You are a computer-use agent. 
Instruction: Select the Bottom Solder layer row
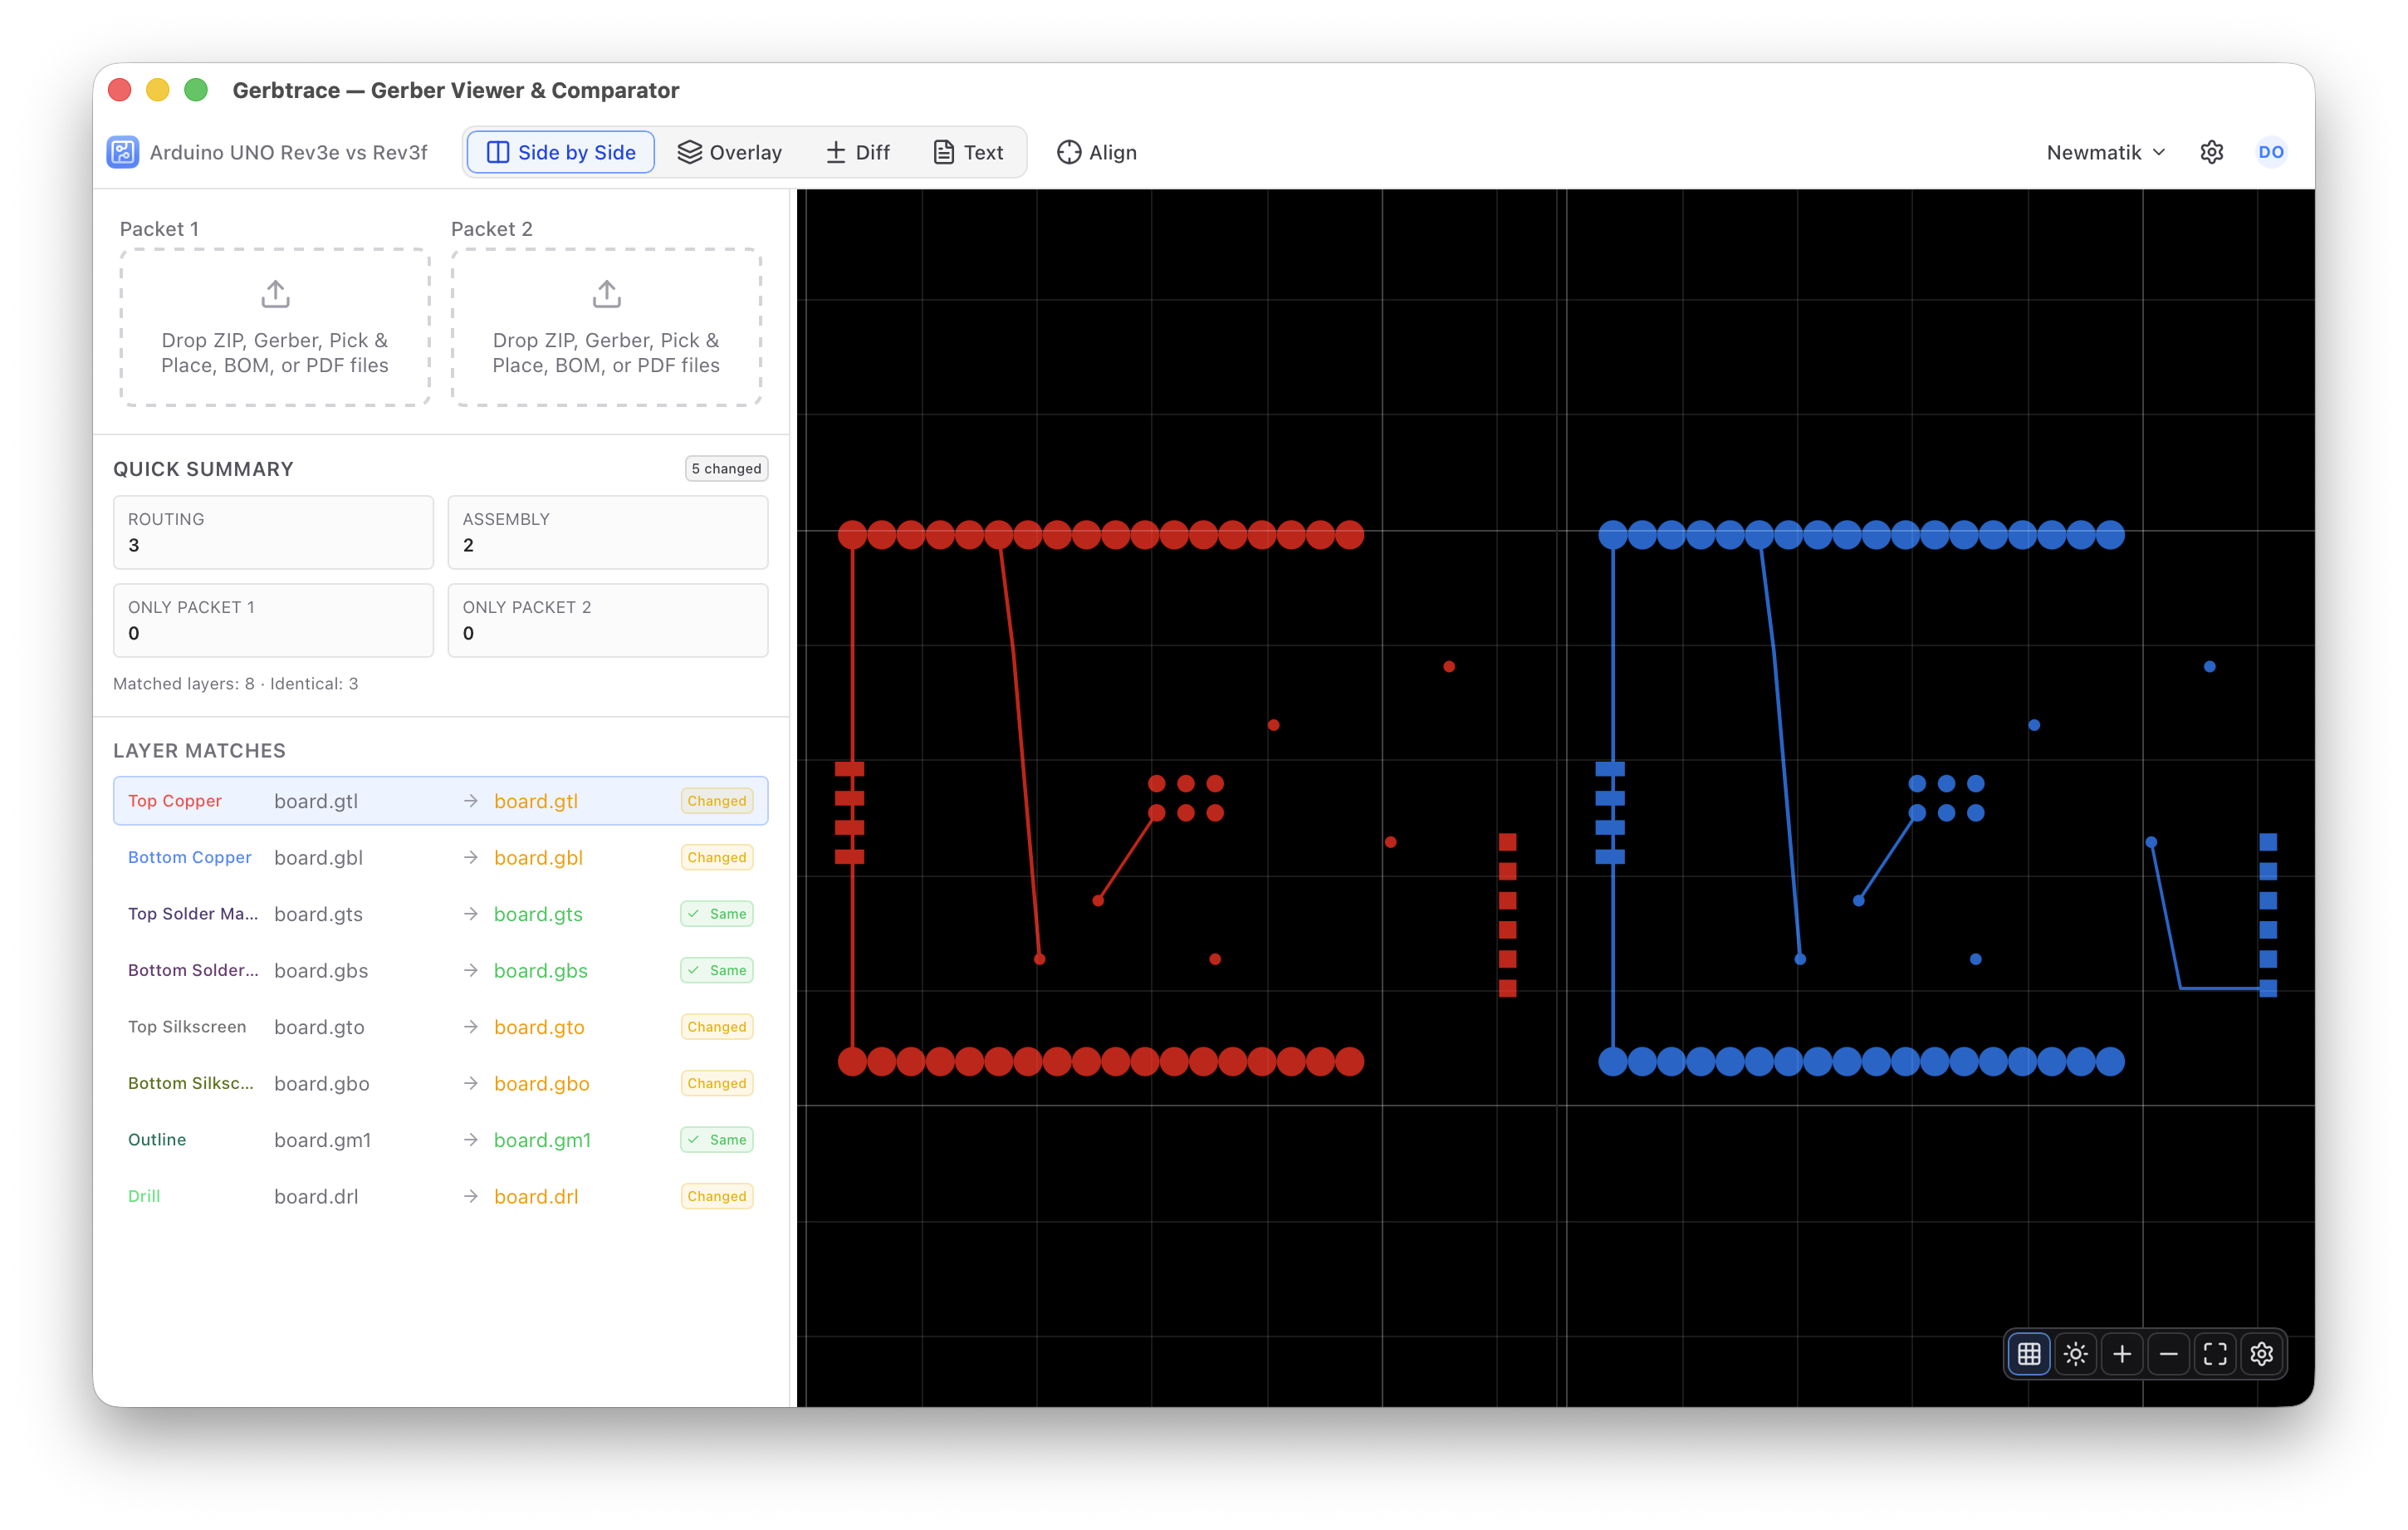pos(441,971)
